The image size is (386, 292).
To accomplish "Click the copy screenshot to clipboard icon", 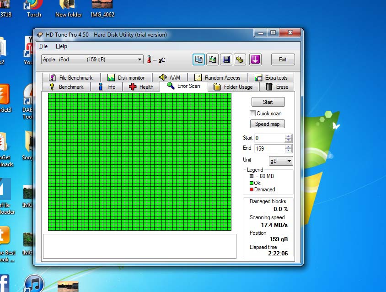I will [x=212, y=59].
